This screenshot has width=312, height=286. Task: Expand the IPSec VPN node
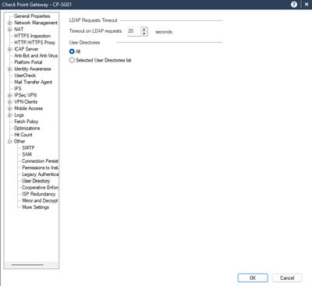click(x=9, y=95)
